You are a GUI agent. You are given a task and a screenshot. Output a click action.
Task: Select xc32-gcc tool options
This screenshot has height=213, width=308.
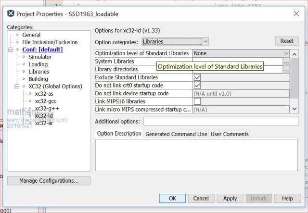(46, 101)
